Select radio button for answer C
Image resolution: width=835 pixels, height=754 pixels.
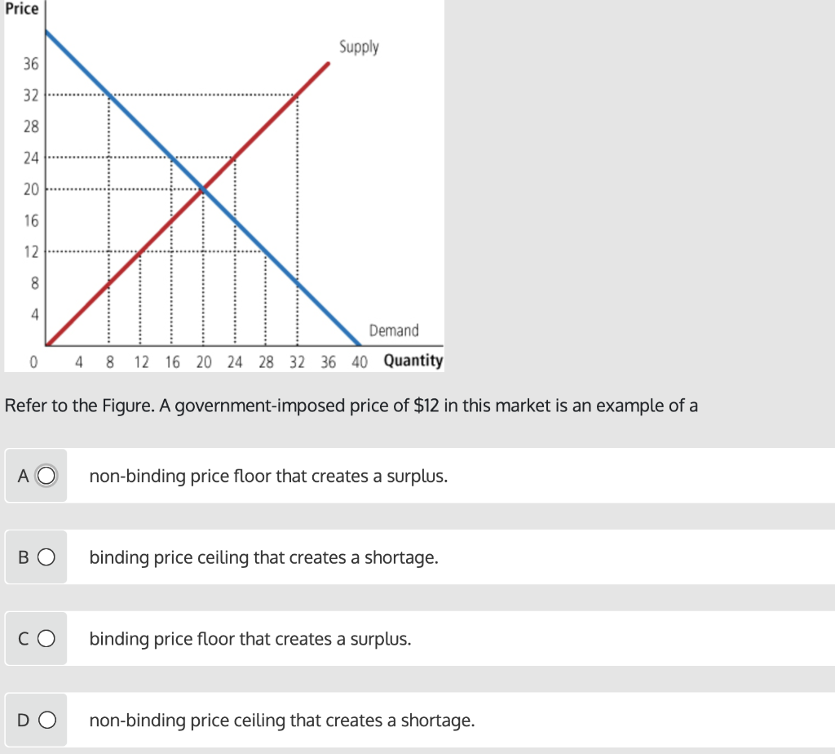point(47,639)
